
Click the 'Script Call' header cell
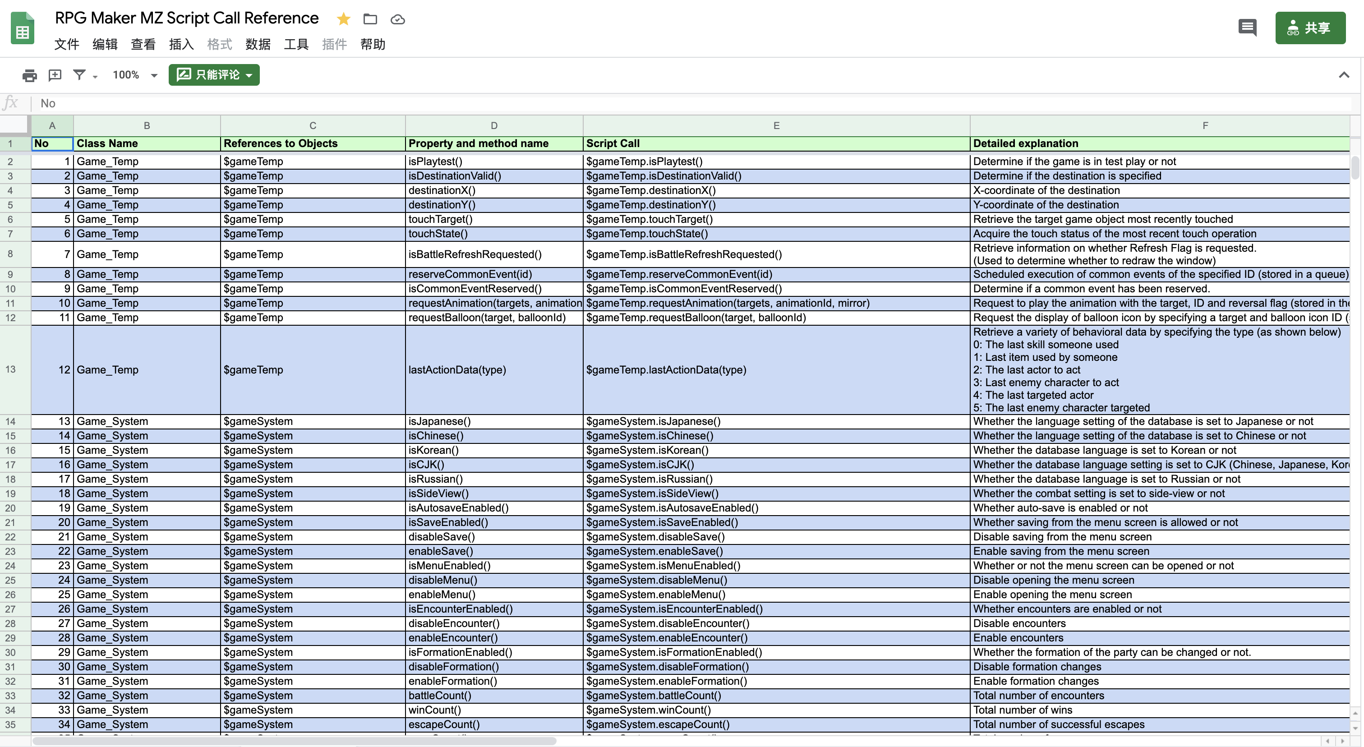pos(776,143)
